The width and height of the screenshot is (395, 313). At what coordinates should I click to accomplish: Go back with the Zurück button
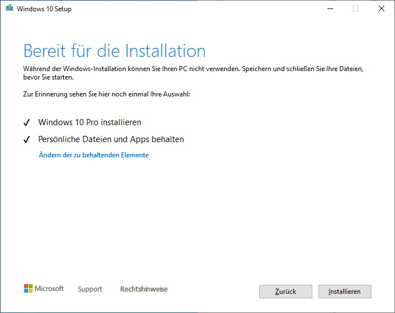point(286,292)
